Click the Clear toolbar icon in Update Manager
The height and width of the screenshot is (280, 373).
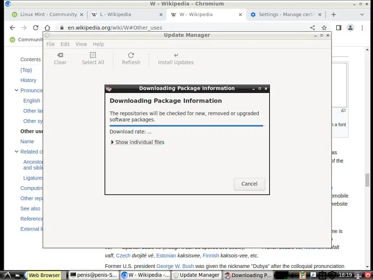pyautogui.click(x=60, y=59)
